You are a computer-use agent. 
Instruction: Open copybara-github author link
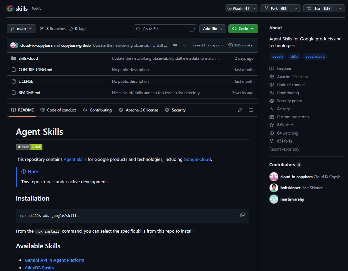76,45
